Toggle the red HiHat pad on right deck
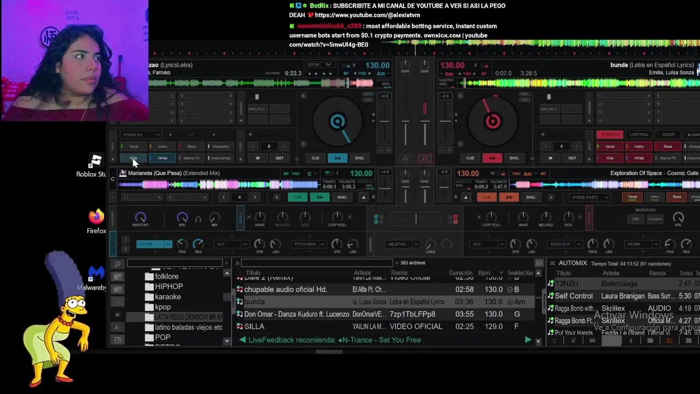Viewport: 700px width, 394px height. pyautogui.click(x=639, y=158)
